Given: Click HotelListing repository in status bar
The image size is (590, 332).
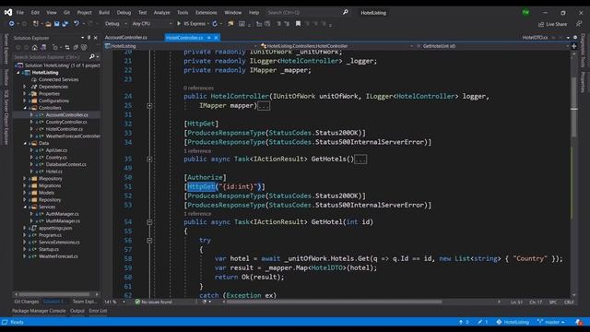Looking at the screenshot, I should click(x=513, y=322).
